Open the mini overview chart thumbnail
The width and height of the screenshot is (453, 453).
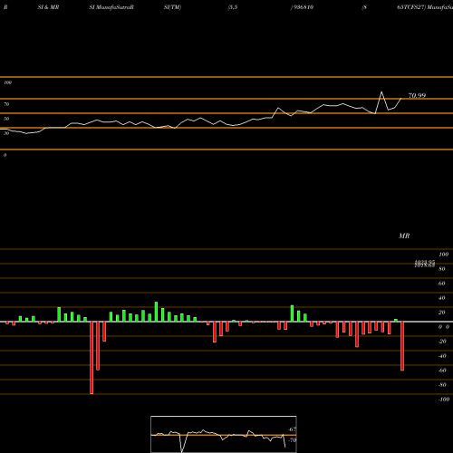[224, 434]
